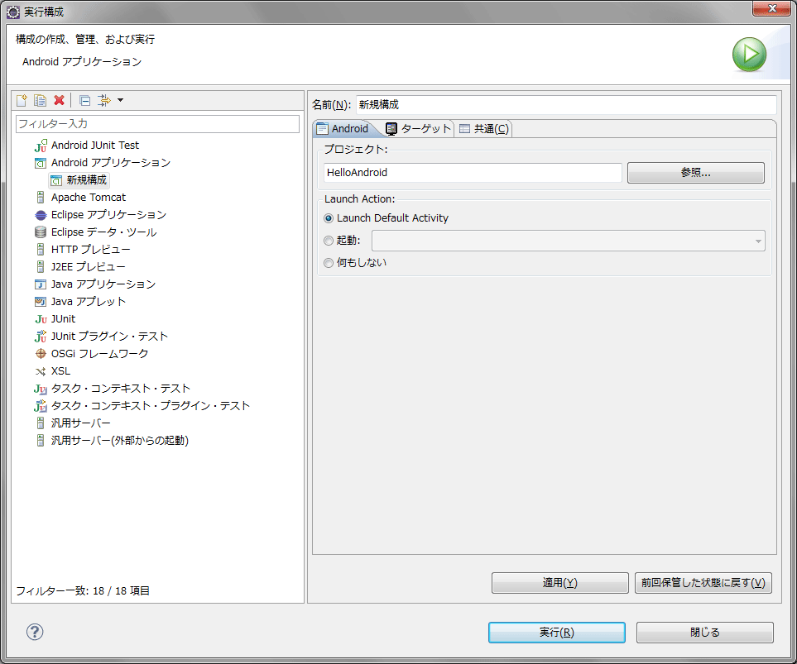Screen dimensions: 797x664
Task: Select the XSL label
Action: [x=60, y=371]
